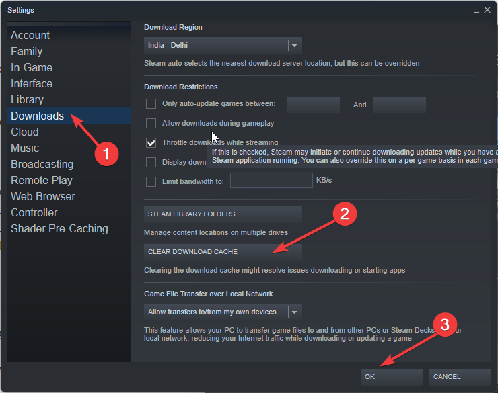Minimize the Settings window
Viewport: 498px width, 393px height.
tap(476, 11)
